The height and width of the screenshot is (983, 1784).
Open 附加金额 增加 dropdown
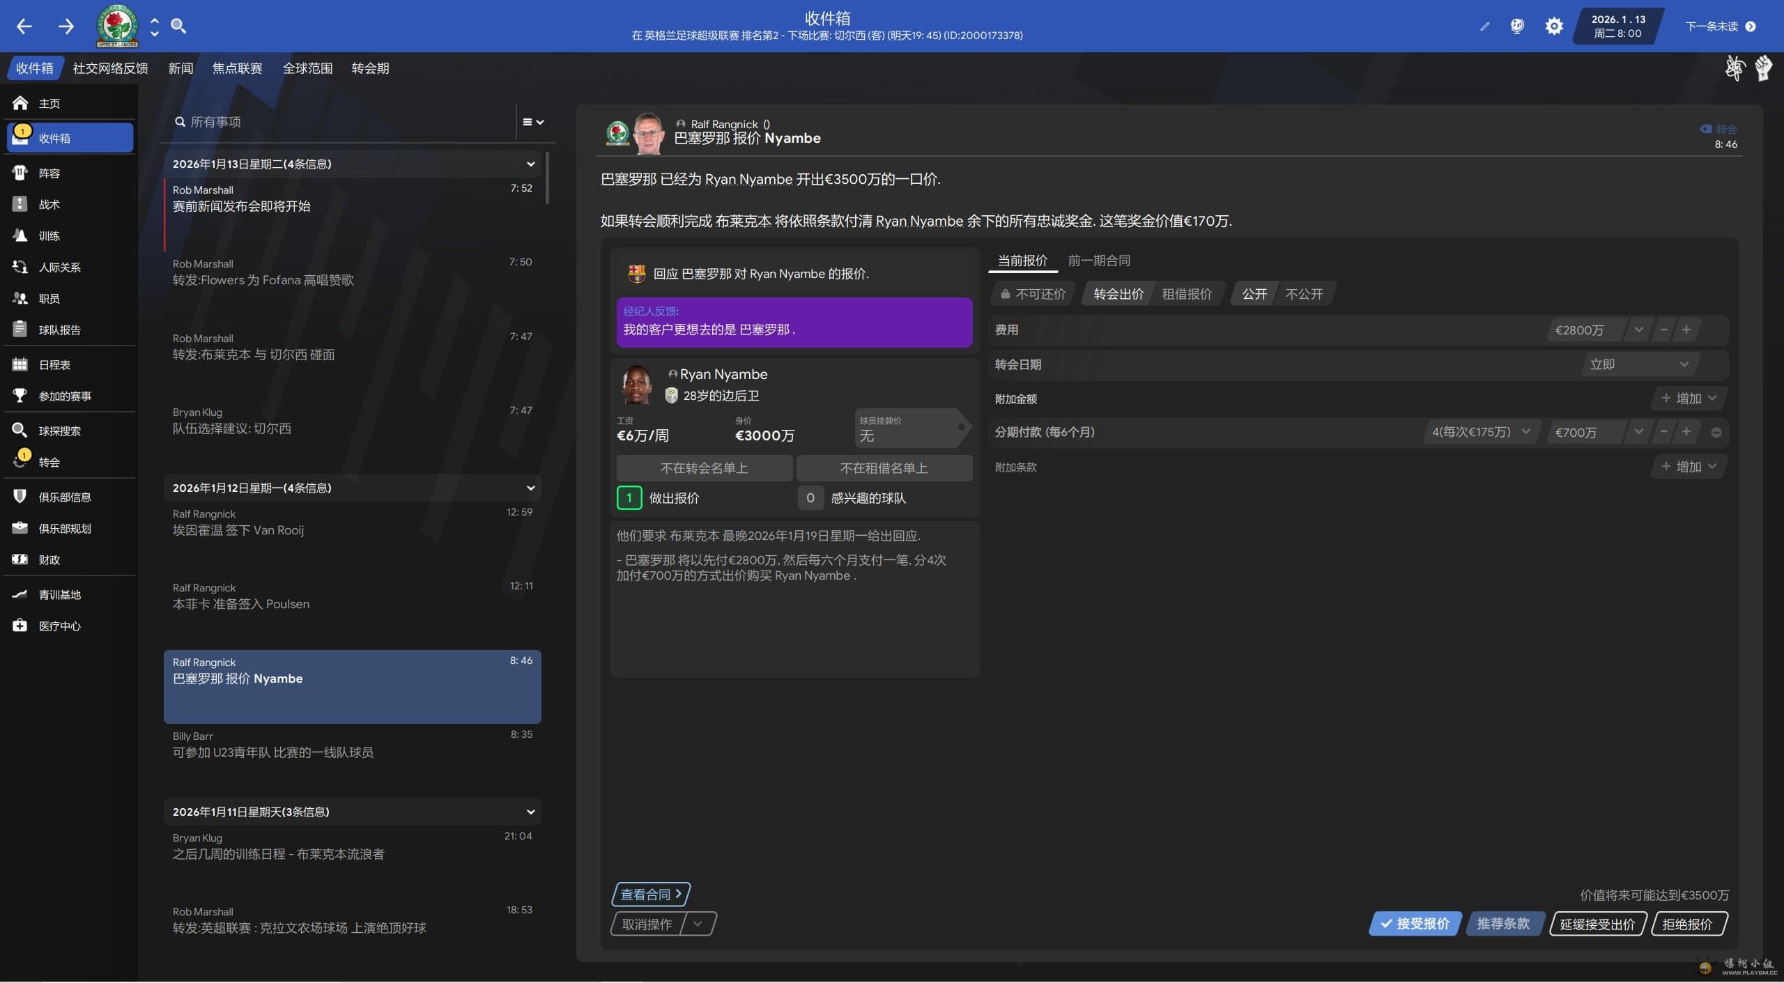click(x=1689, y=398)
